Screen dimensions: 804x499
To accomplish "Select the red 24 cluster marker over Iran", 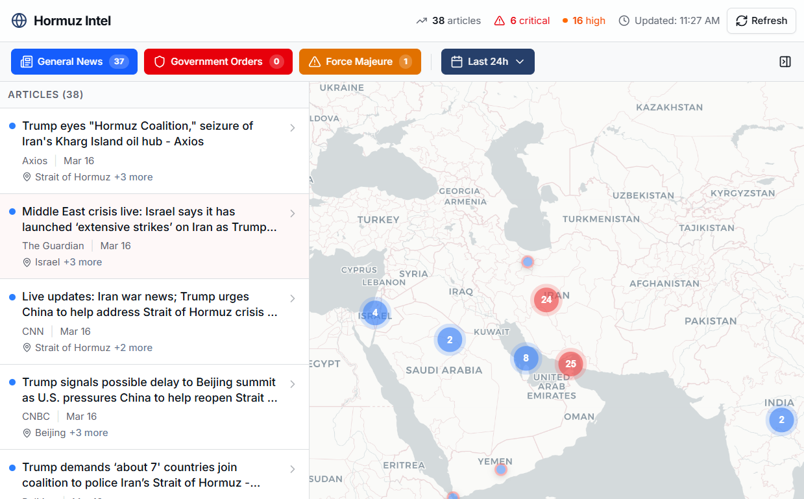I will [546, 300].
